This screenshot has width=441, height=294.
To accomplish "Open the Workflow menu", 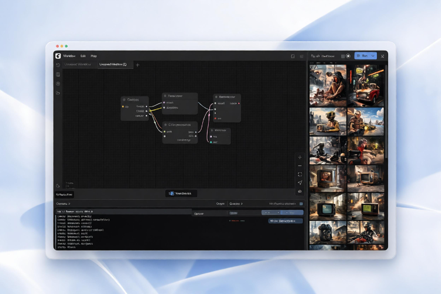I will click(69, 56).
